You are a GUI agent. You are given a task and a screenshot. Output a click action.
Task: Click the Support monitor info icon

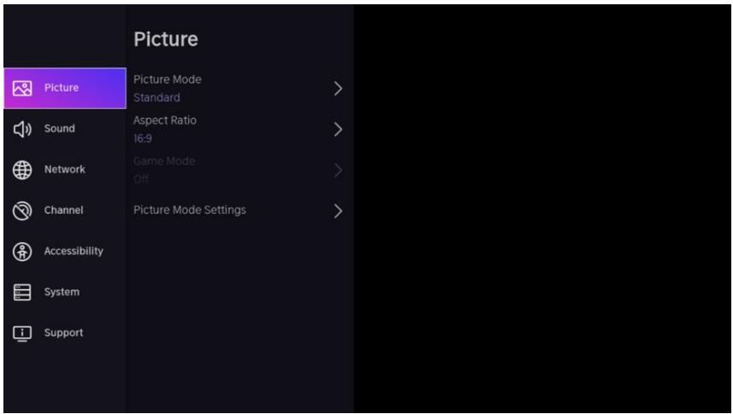pyautogui.click(x=22, y=333)
